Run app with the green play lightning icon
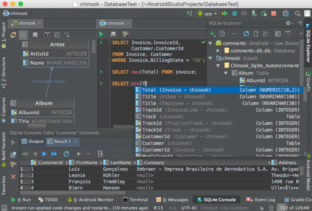The image size is (312, 211). [x=225, y=14]
